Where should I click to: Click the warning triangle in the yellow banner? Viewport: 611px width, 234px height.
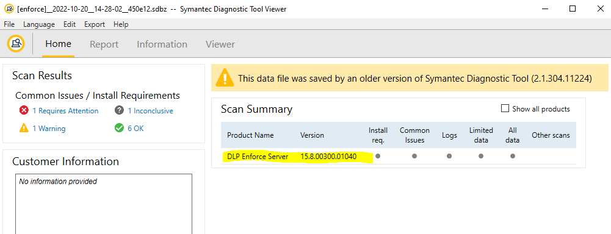click(x=225, y=77)
